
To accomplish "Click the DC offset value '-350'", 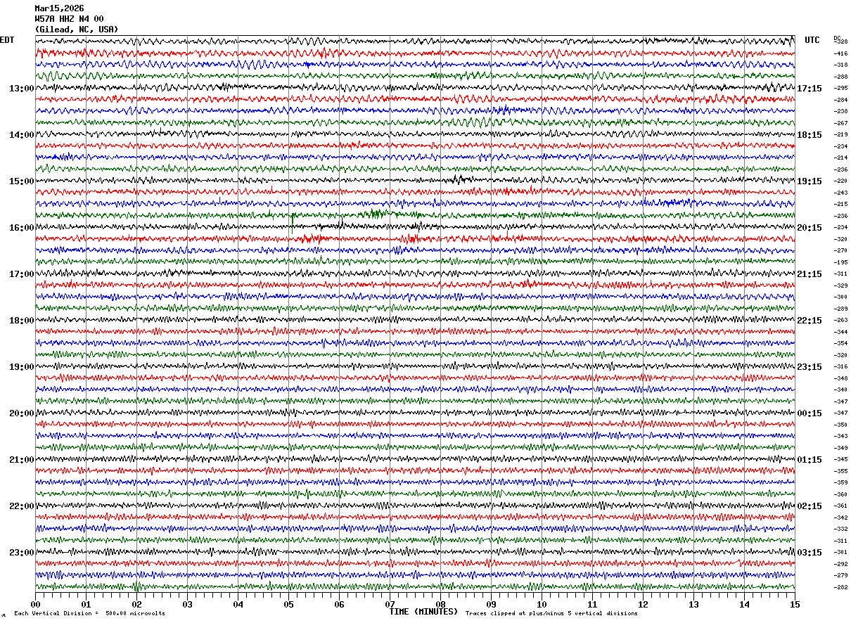I will (840, 425).
